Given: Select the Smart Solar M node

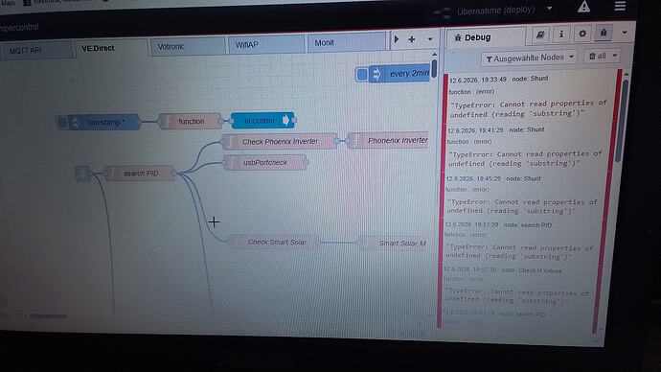Looking at the screenshot, I should point(393,243).
